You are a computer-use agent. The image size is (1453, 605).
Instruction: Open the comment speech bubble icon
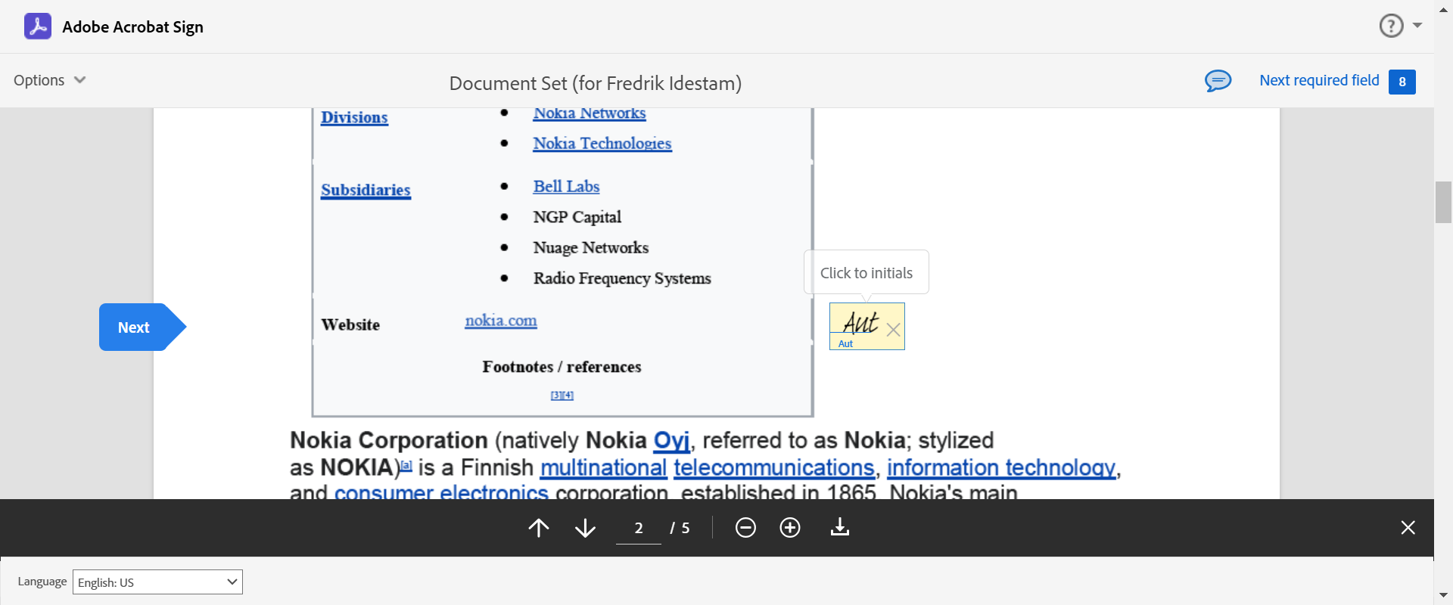click(x=1218, y=80)
